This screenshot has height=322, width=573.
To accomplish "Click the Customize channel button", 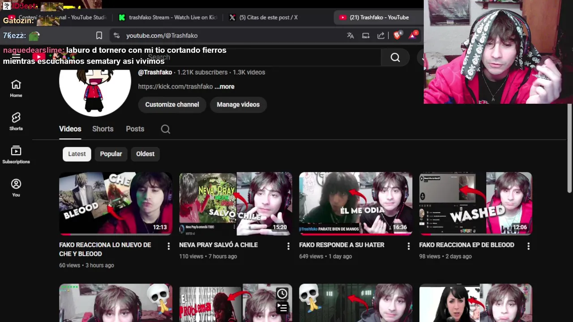I will click(x=172, y=105).
